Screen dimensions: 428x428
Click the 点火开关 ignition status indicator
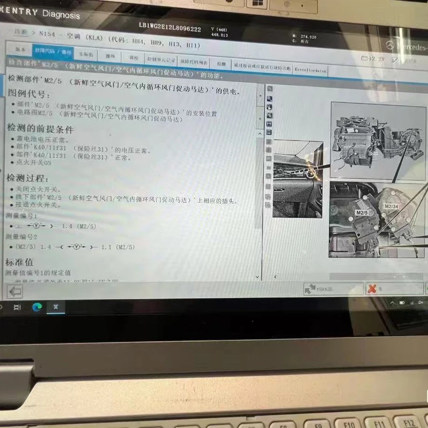click(x=404, y=60)
